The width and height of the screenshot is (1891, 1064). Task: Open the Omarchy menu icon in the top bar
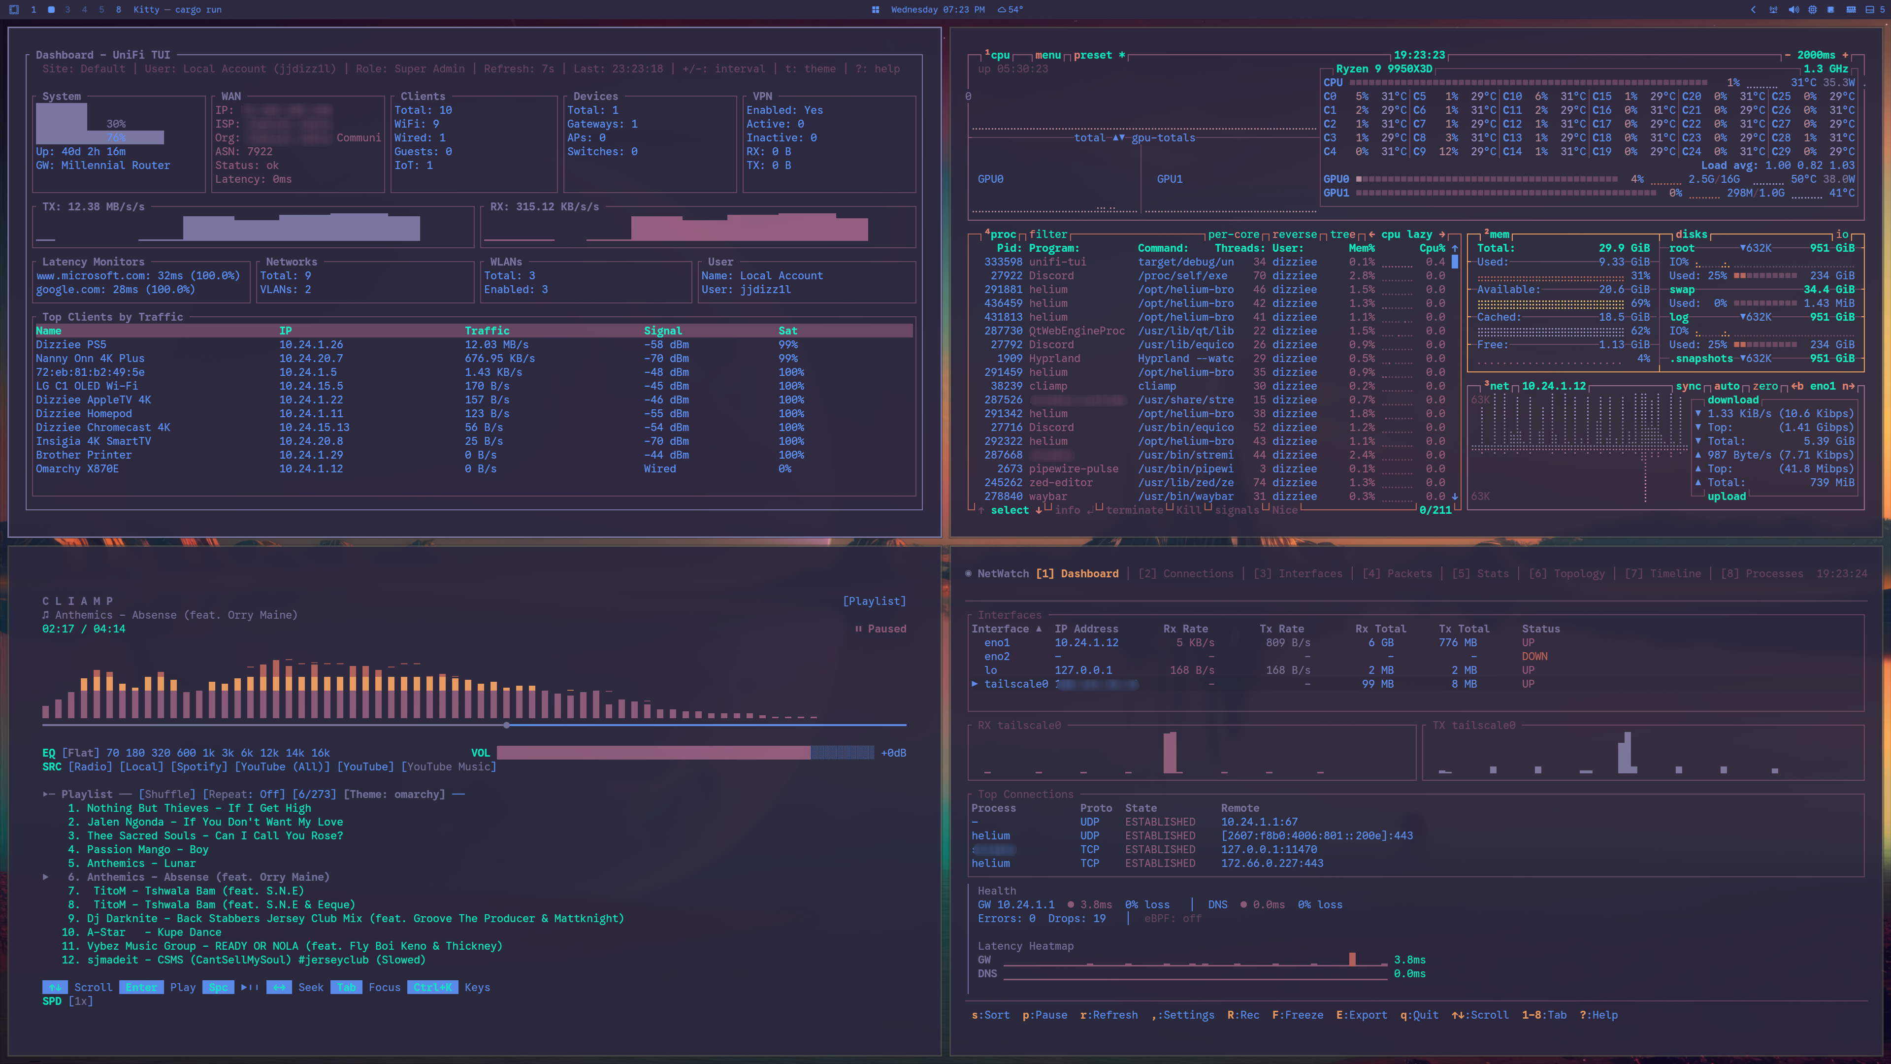14,9
